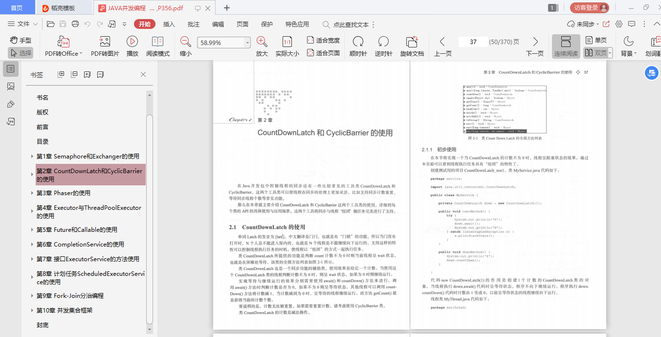
Task: Expand 第10章 并发集合框架 bookmark
Action: point(32,311)
